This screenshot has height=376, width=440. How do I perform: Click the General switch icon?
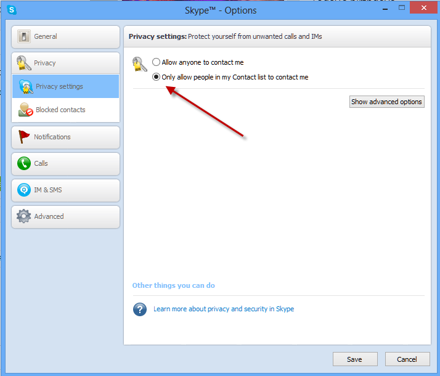(x=24, y=36)
